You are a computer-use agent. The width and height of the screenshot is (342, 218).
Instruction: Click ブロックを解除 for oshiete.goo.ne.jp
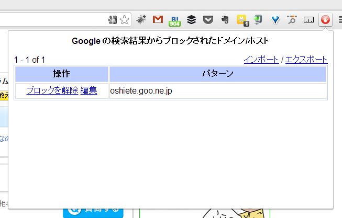52,90
